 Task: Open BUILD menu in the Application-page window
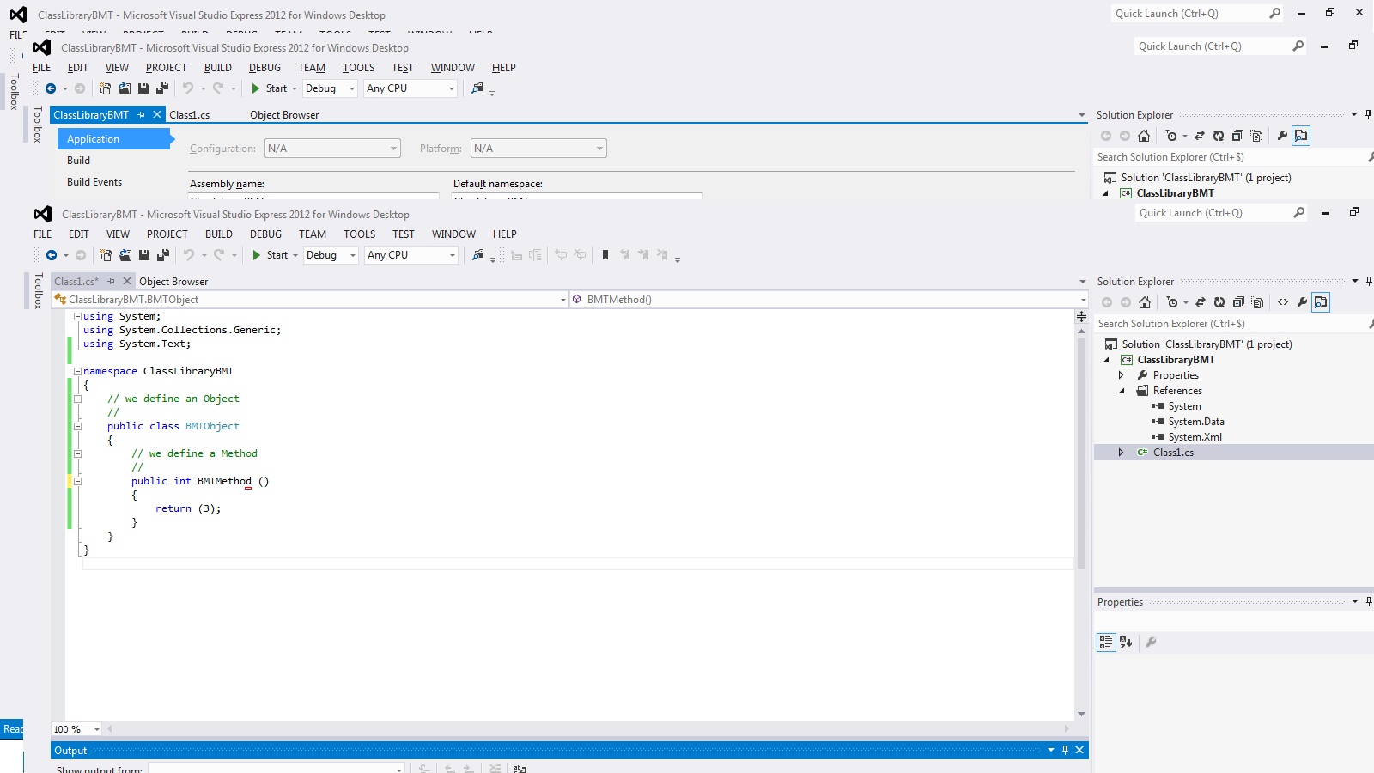(217, 68)
